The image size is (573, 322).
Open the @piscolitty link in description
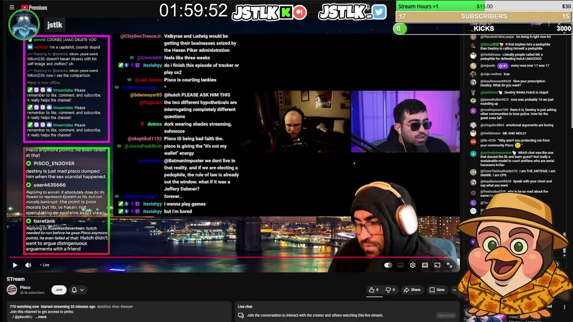pos(23,317)
